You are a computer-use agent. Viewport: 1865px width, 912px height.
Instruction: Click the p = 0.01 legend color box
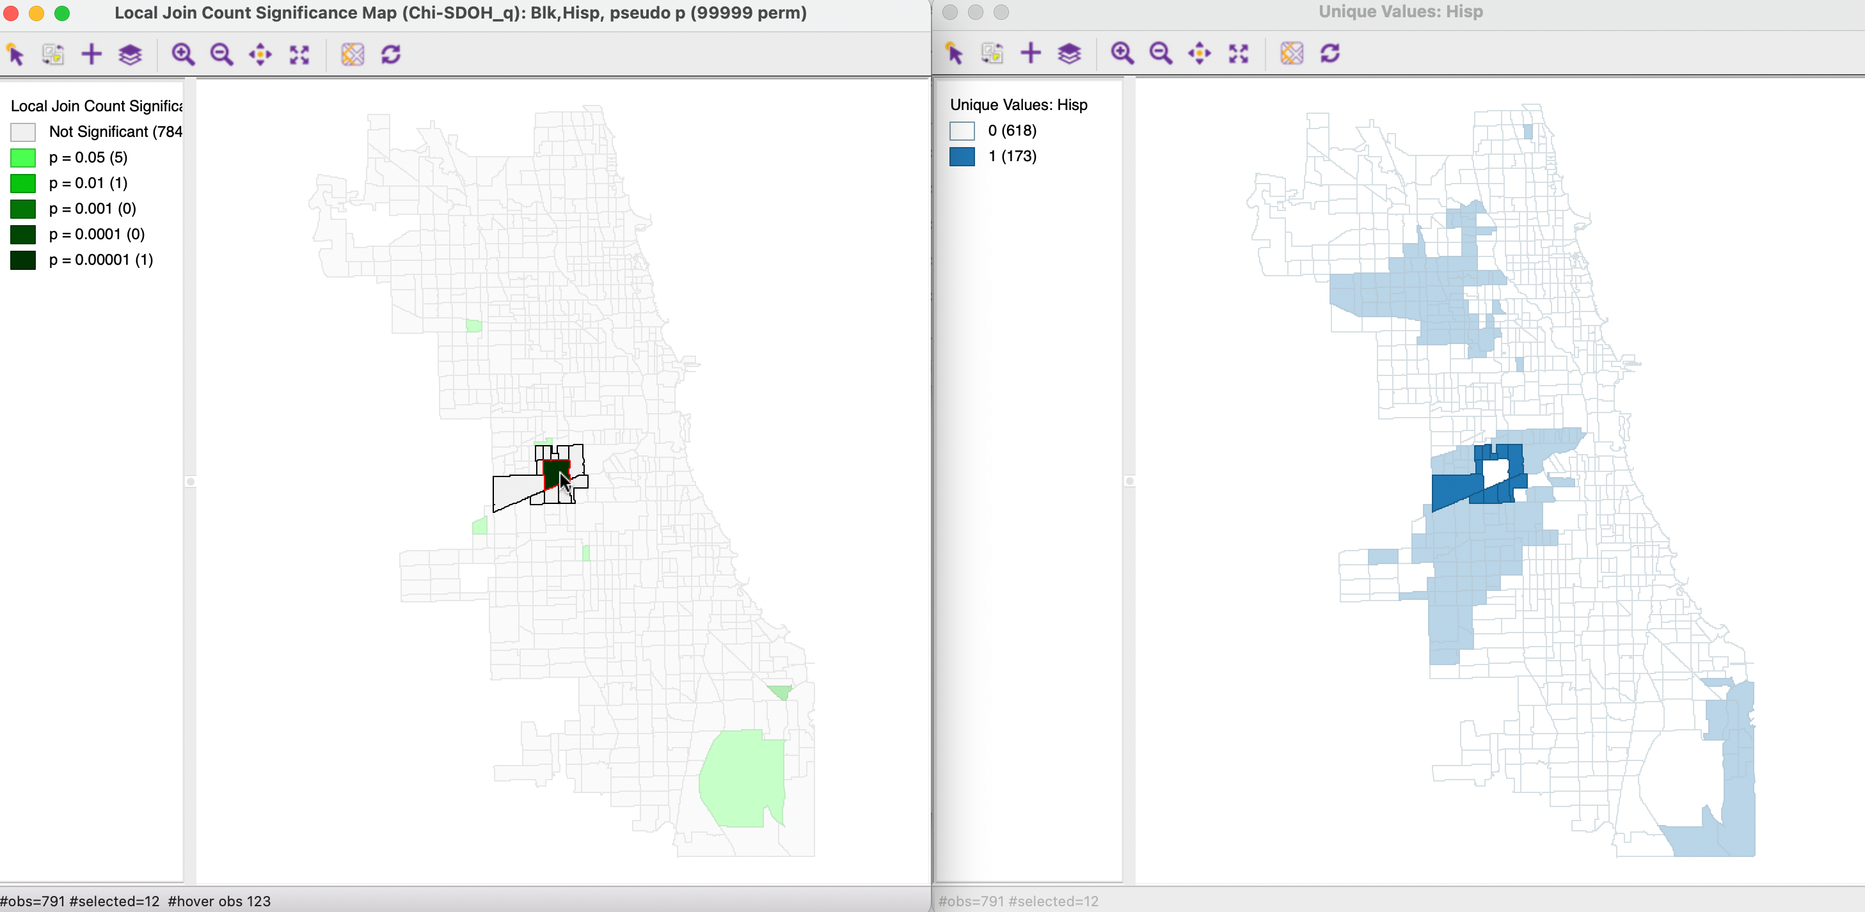23,183
